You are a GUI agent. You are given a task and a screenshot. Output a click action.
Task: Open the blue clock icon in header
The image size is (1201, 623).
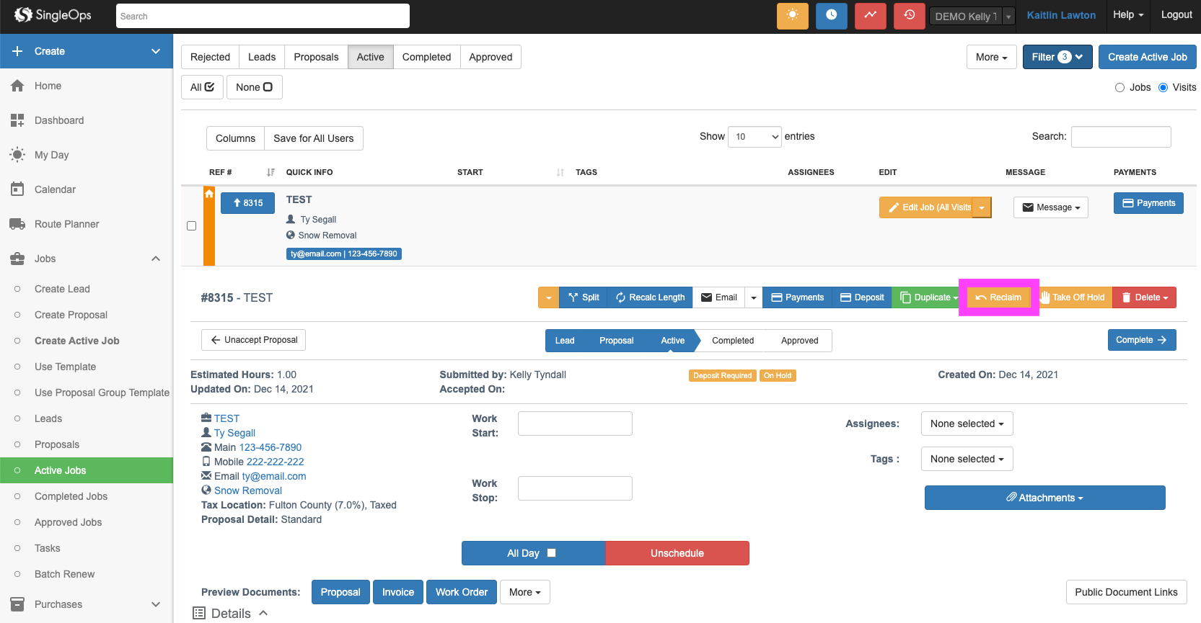(x=831, y=16)
